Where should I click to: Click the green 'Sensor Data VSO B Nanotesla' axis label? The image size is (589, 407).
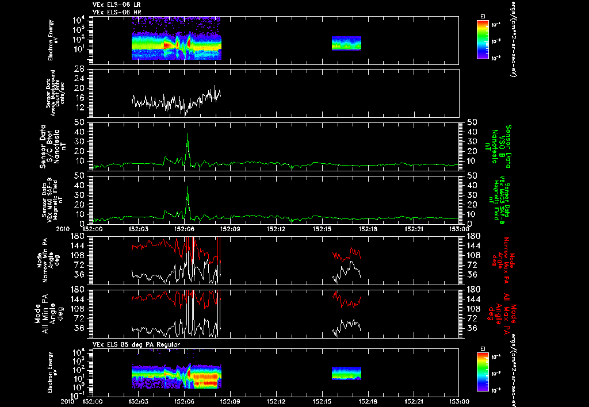[x=499, y=147]
